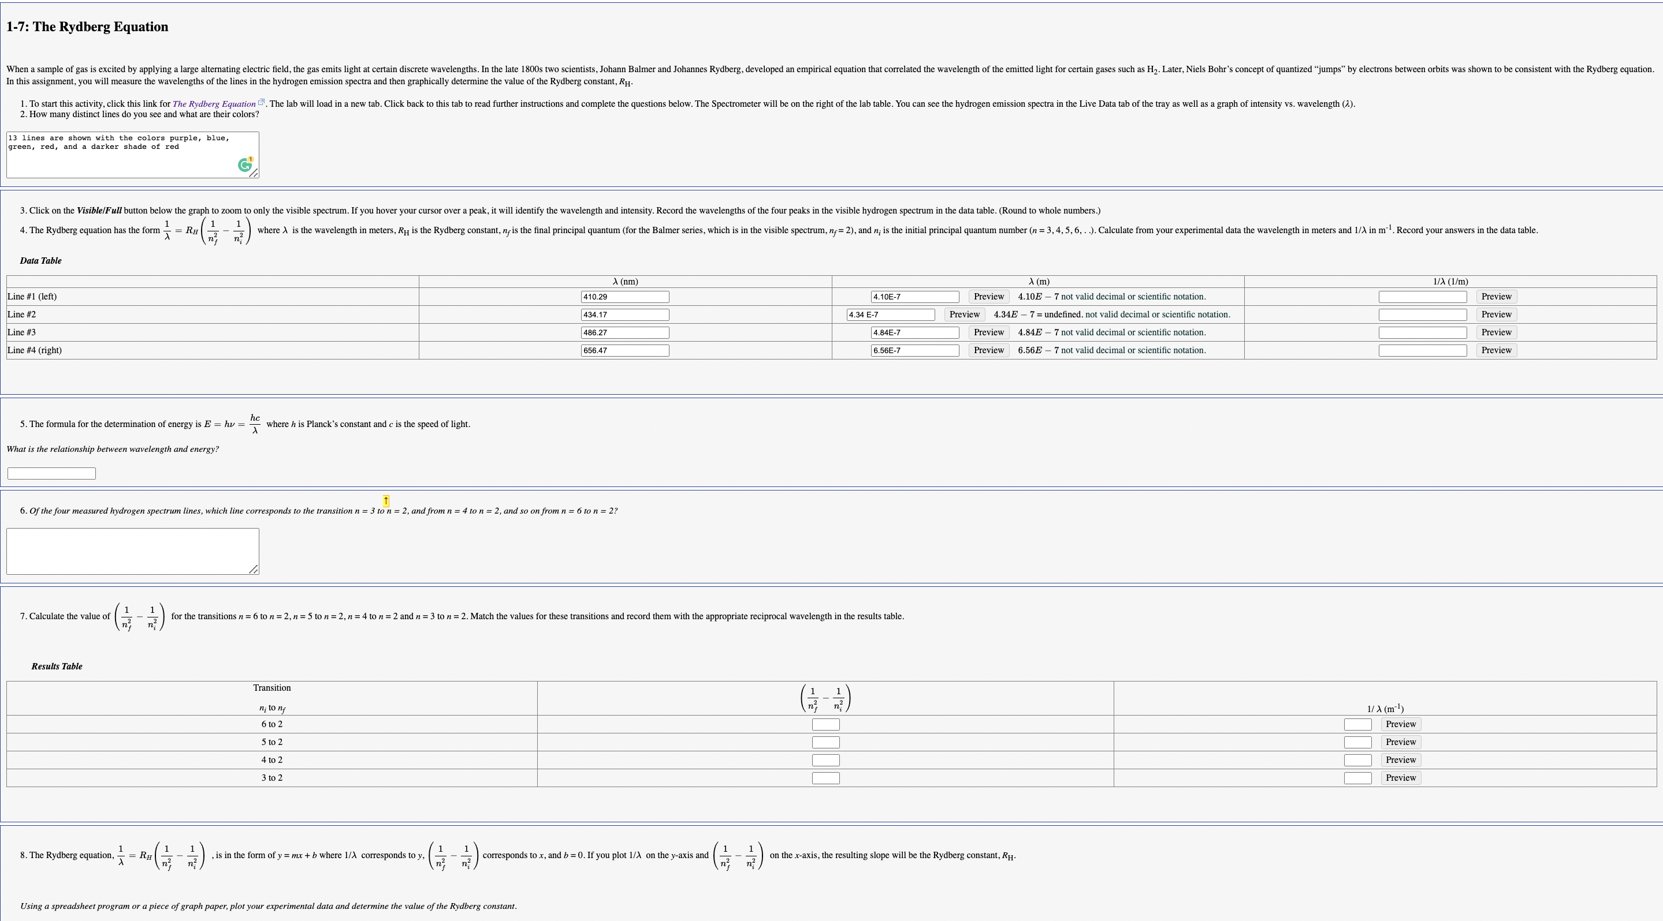Viewport: 1663px width, 921px height.
Task: Click Line #4 1/λ input field
Action: click(1423, 350)
